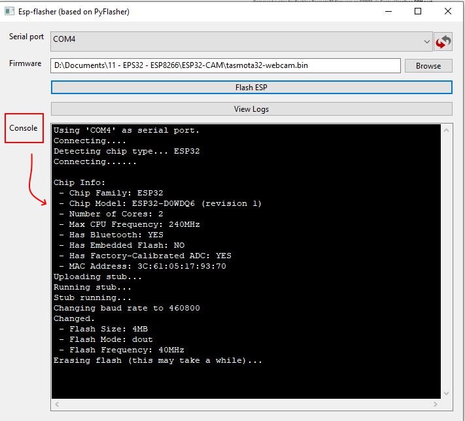This screenshot has width=465, height=421.
Task: Click the red refresh serial ports icon
Action: (443, 41)
